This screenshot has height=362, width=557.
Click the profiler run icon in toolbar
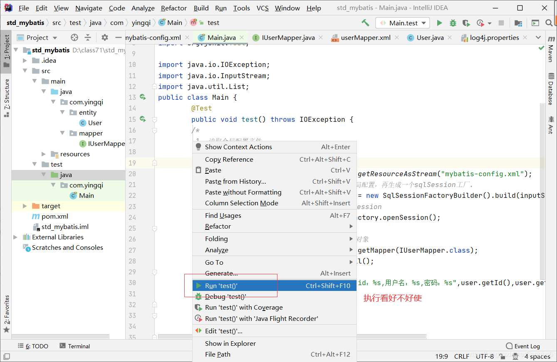480,23
